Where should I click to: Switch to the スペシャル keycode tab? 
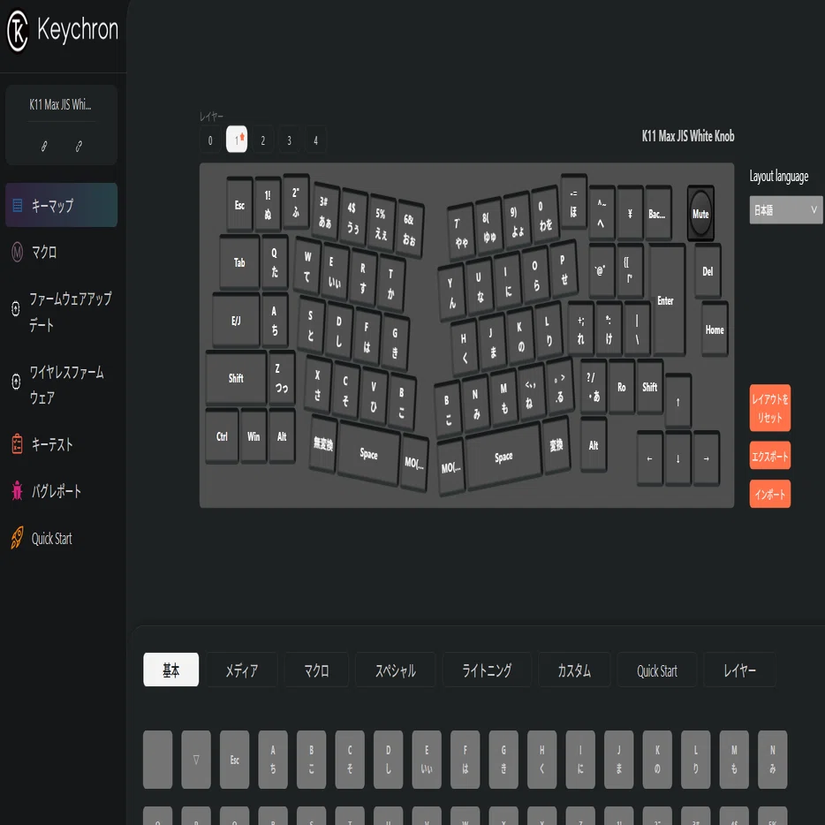tap(396, 670)
